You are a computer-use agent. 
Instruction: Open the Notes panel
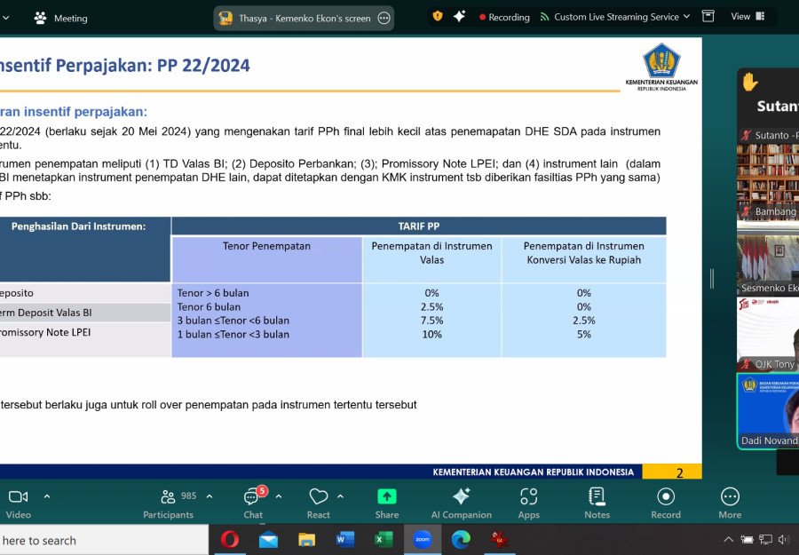point(597,503)
